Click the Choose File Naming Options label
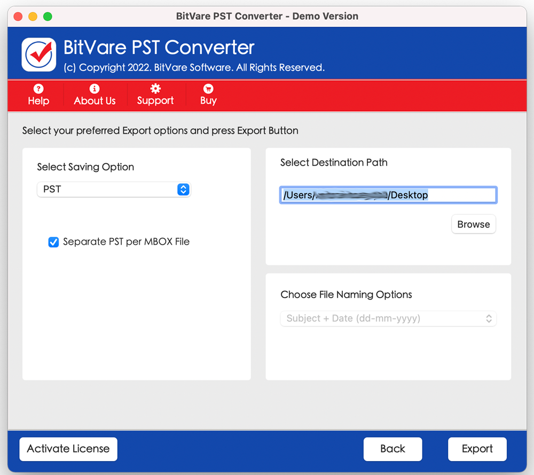The height and width of the screenshot is (475, 534). pyautogui.click(x=346, y=295)
